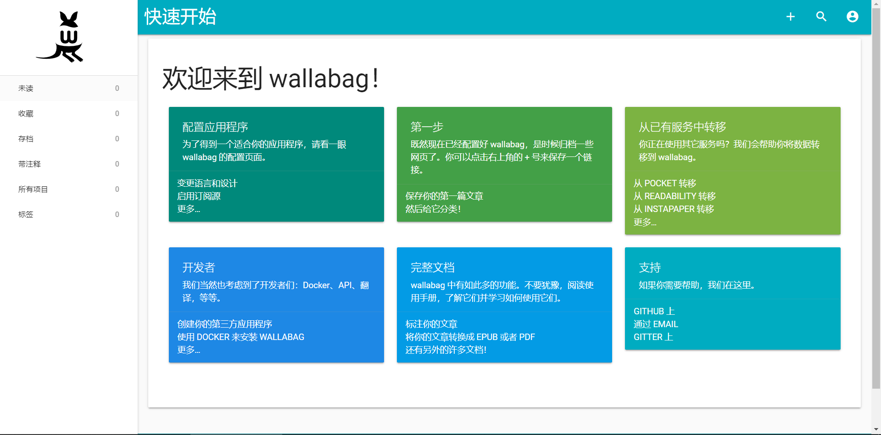The width and height of the screenshot is (881, 435).
Task: Click the page vertical scrollbar thumb
Action: point(876,197)
